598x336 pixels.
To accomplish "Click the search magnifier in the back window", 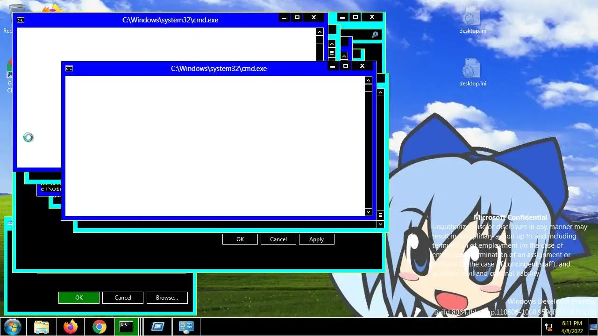I will pos(375,35).
